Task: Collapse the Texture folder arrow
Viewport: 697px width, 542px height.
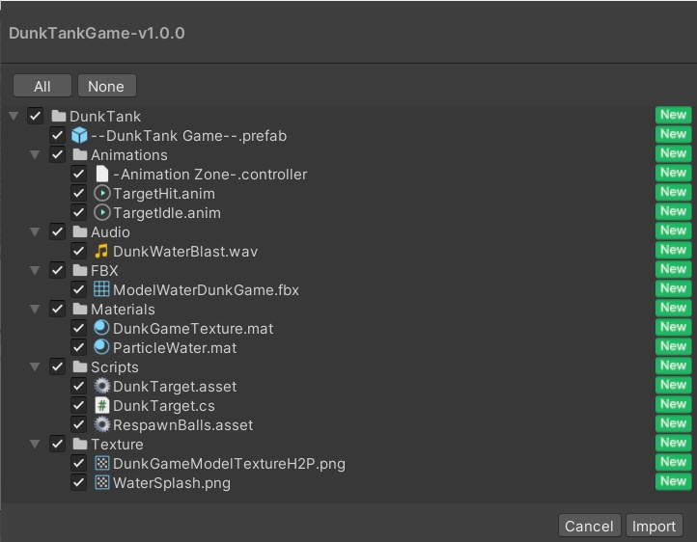Action: [x=35, y=445]
